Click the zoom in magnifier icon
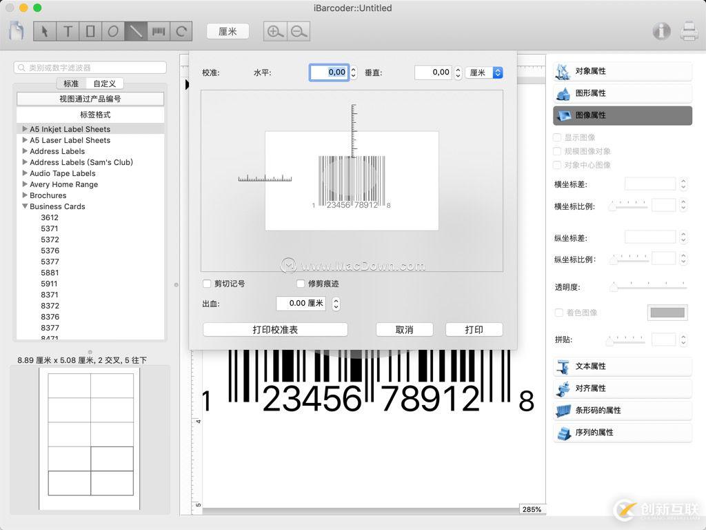The width and height of the screenshot is (706, 530). coord(274,31)
